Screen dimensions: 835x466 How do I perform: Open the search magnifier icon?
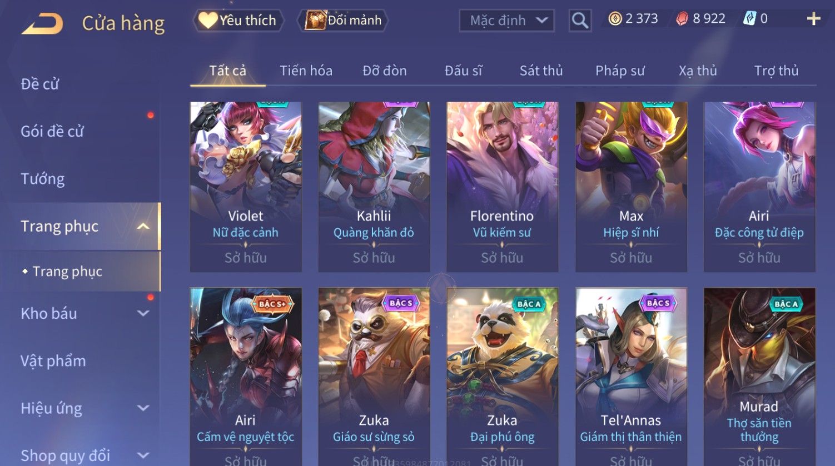click(x=580, y=21)
